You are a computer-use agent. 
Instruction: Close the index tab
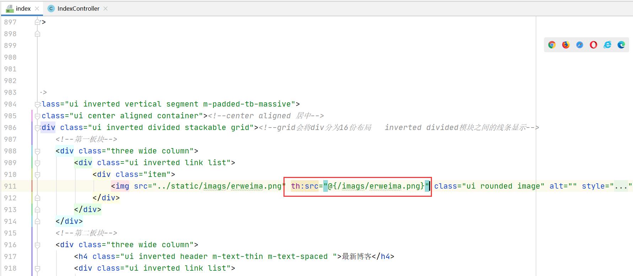(x=37, y=9)
